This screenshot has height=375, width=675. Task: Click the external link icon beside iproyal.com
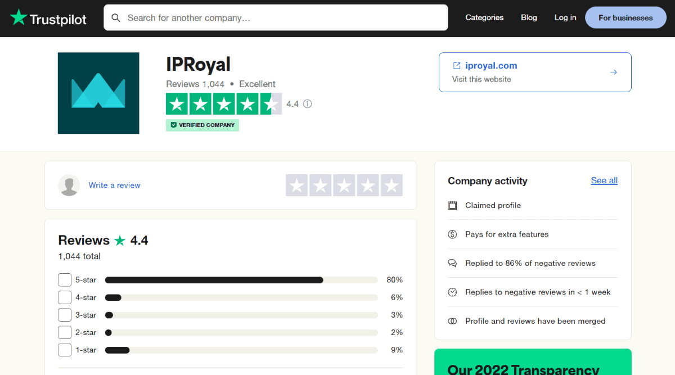pos(457,66)
